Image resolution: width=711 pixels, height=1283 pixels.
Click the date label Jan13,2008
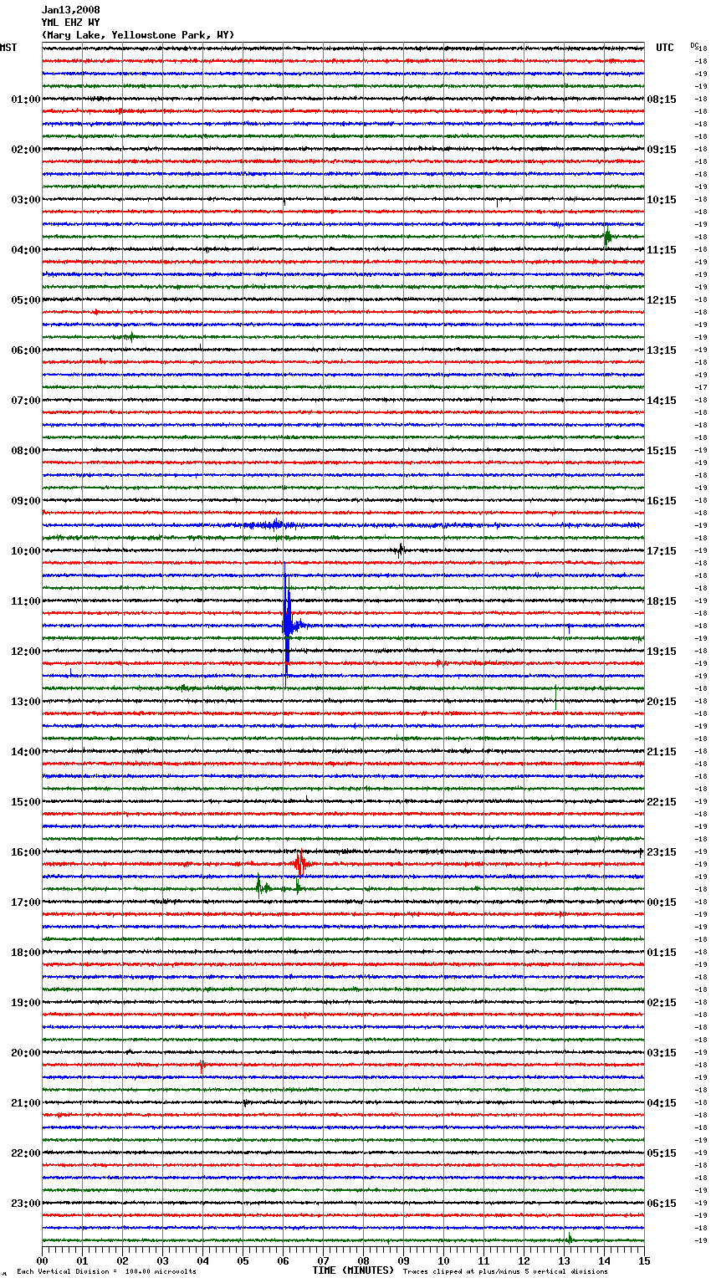pos(70,10)
